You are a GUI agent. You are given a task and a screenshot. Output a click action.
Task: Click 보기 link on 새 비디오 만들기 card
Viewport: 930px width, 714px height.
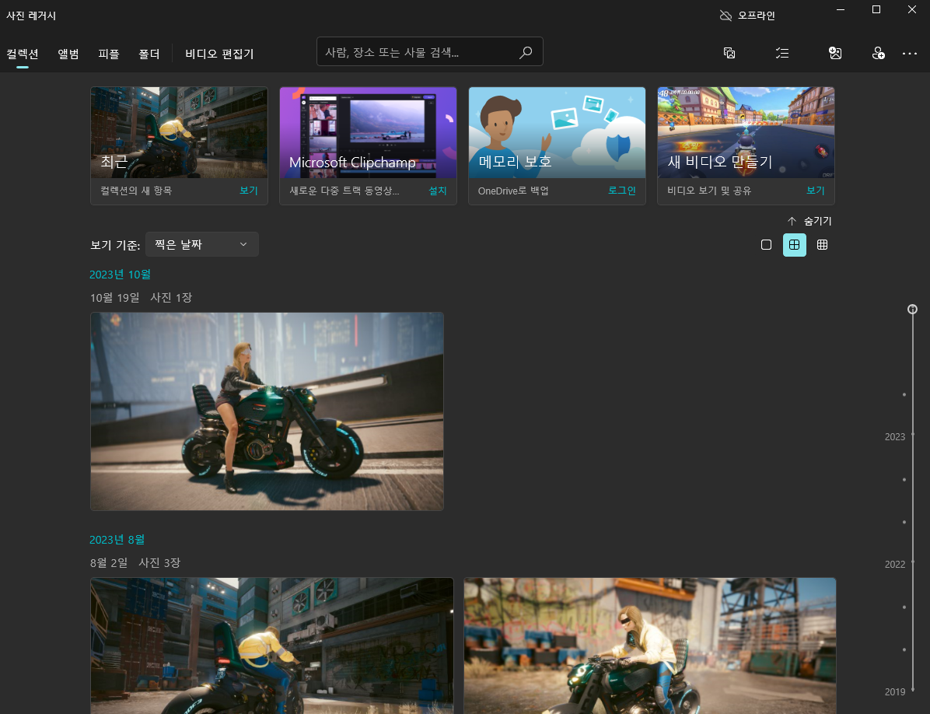[816, 191]
